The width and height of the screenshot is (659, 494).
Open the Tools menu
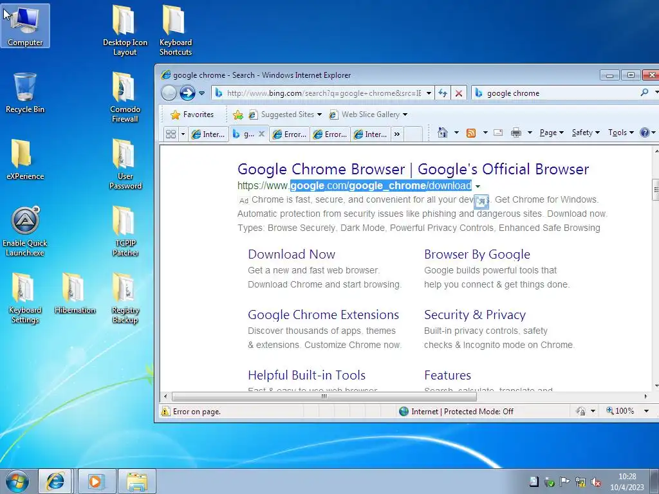tap(621, 133)
